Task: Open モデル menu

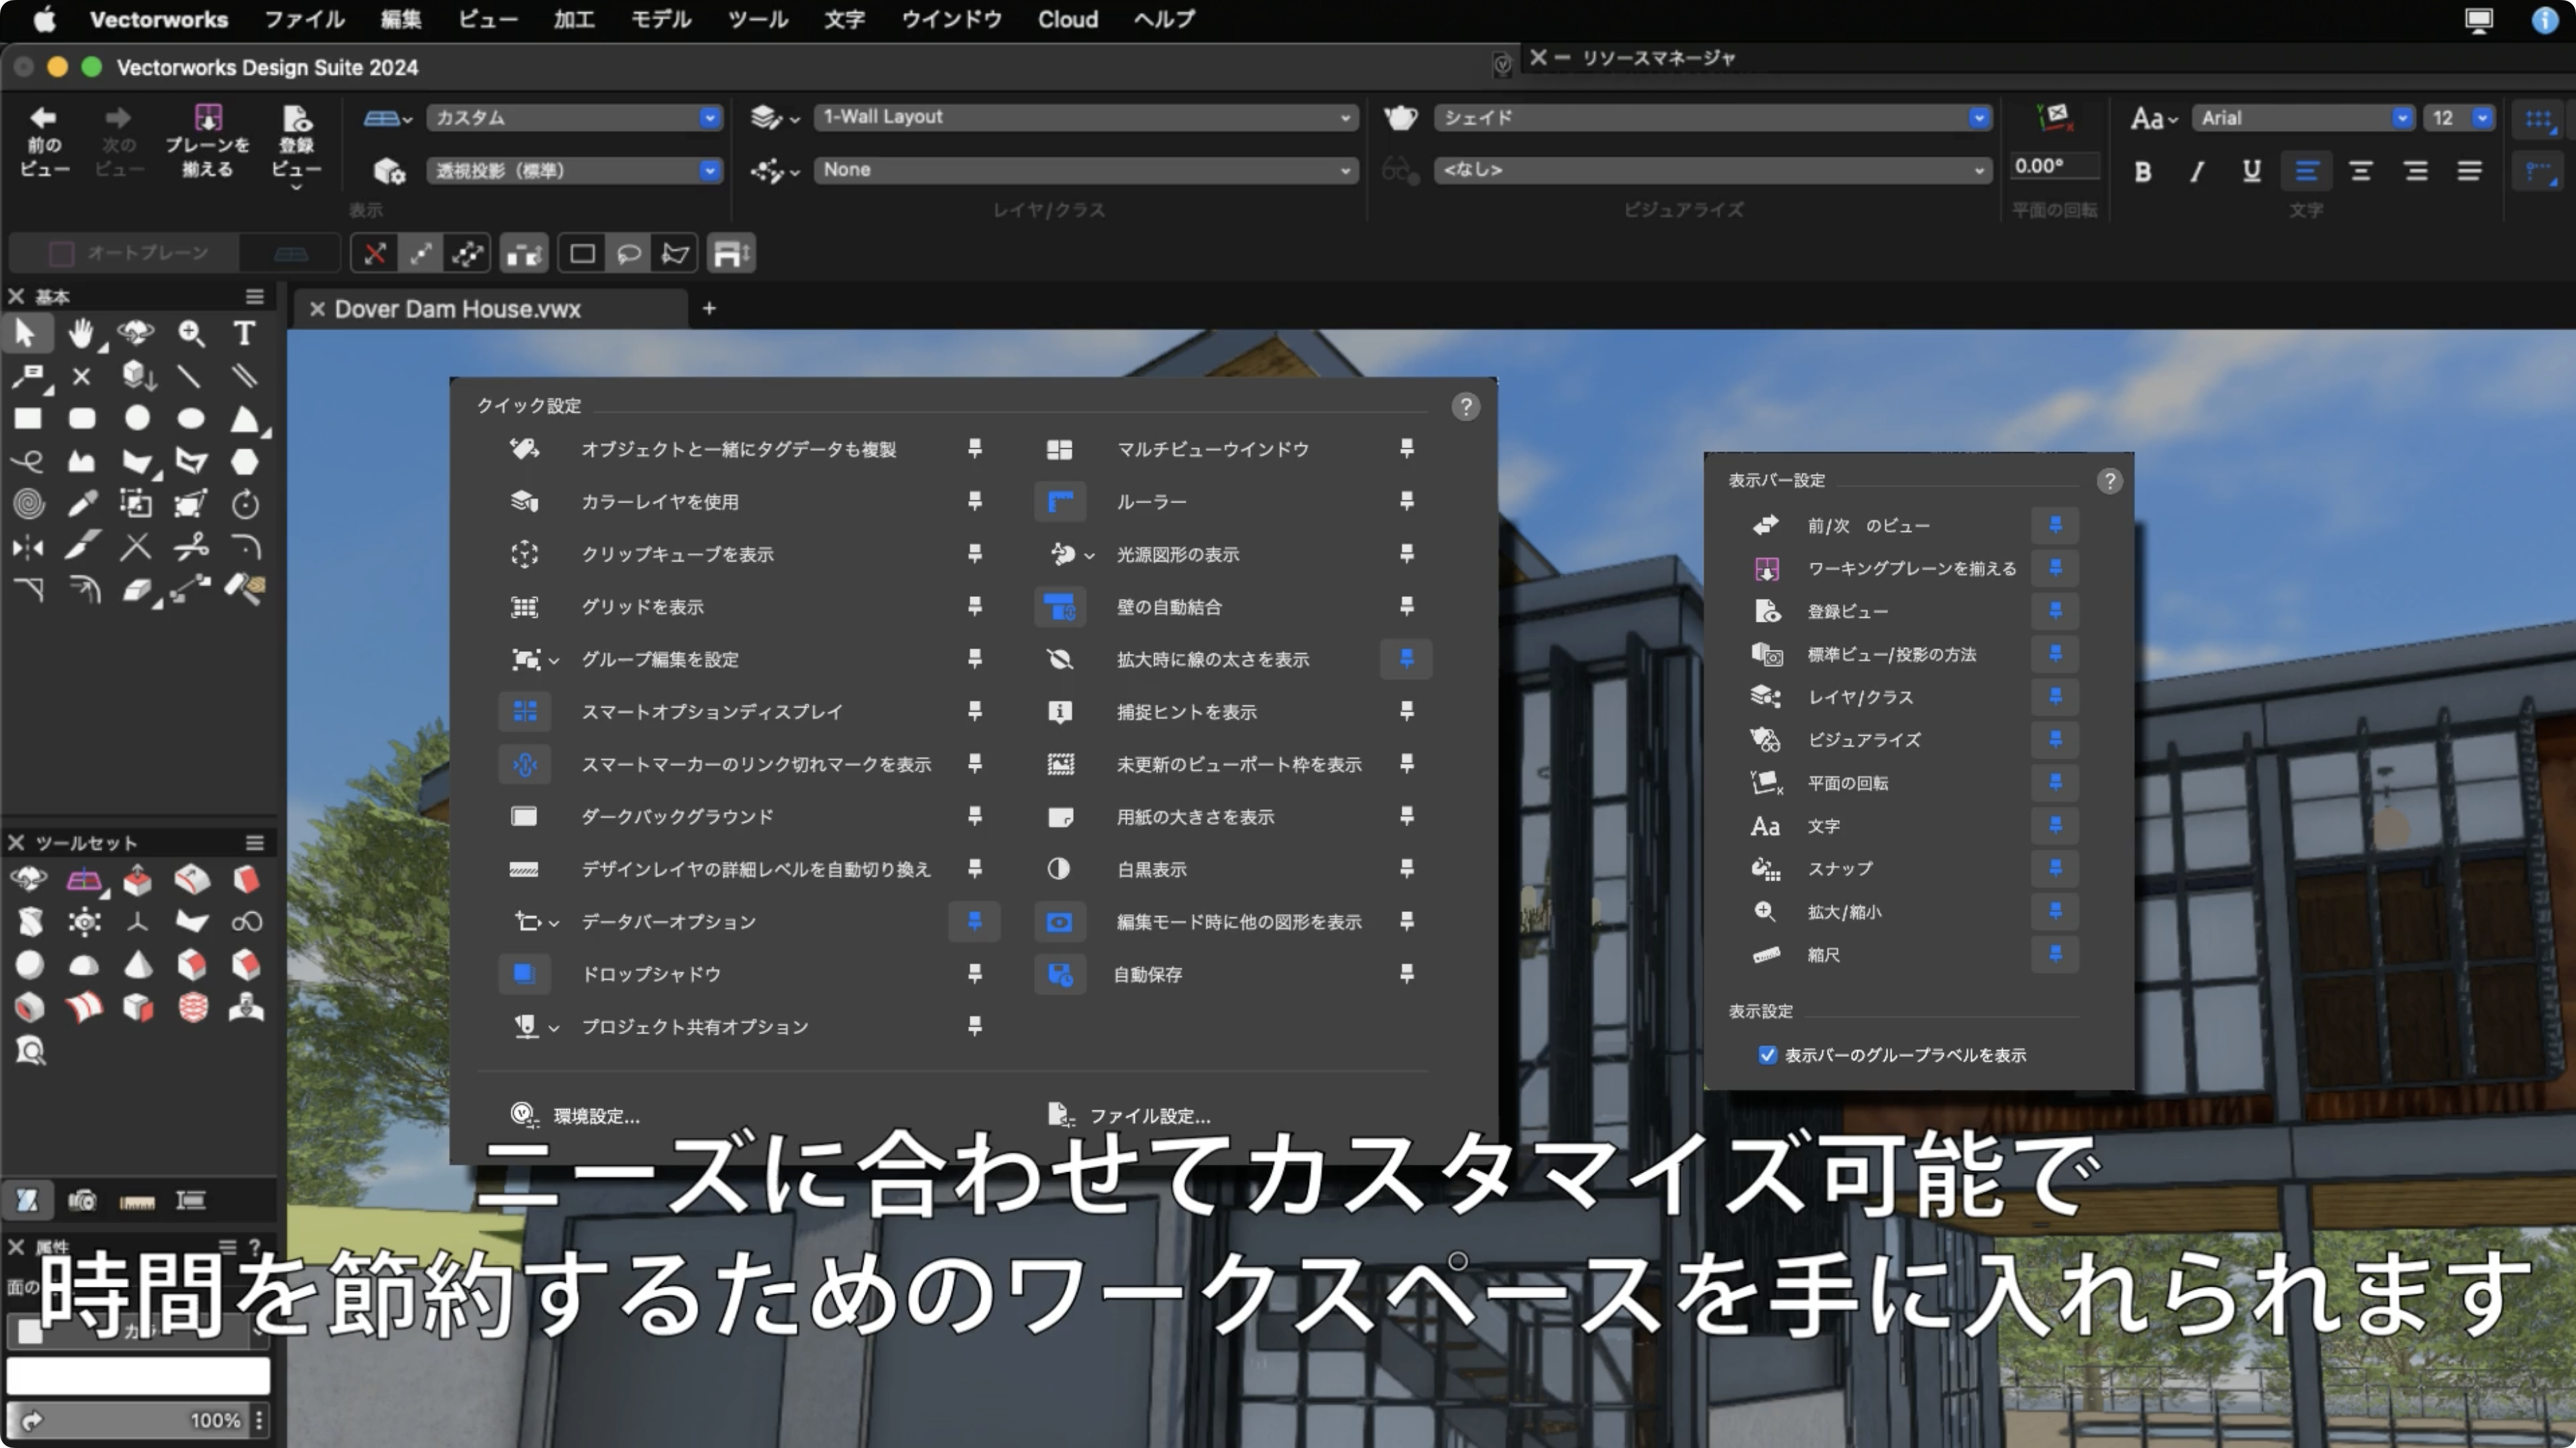Action: 661,19
